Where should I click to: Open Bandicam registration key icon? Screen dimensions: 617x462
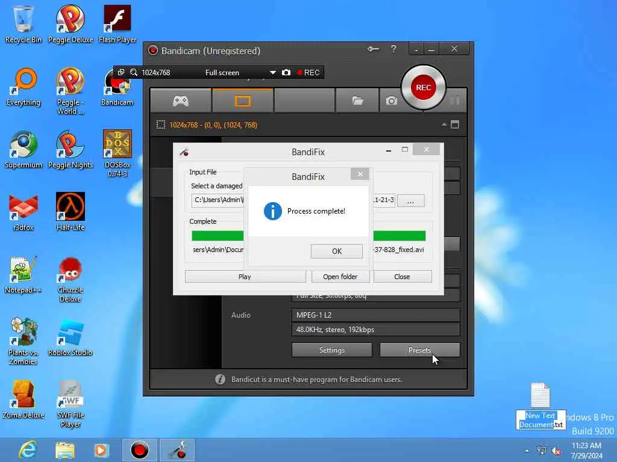[373, 49]
